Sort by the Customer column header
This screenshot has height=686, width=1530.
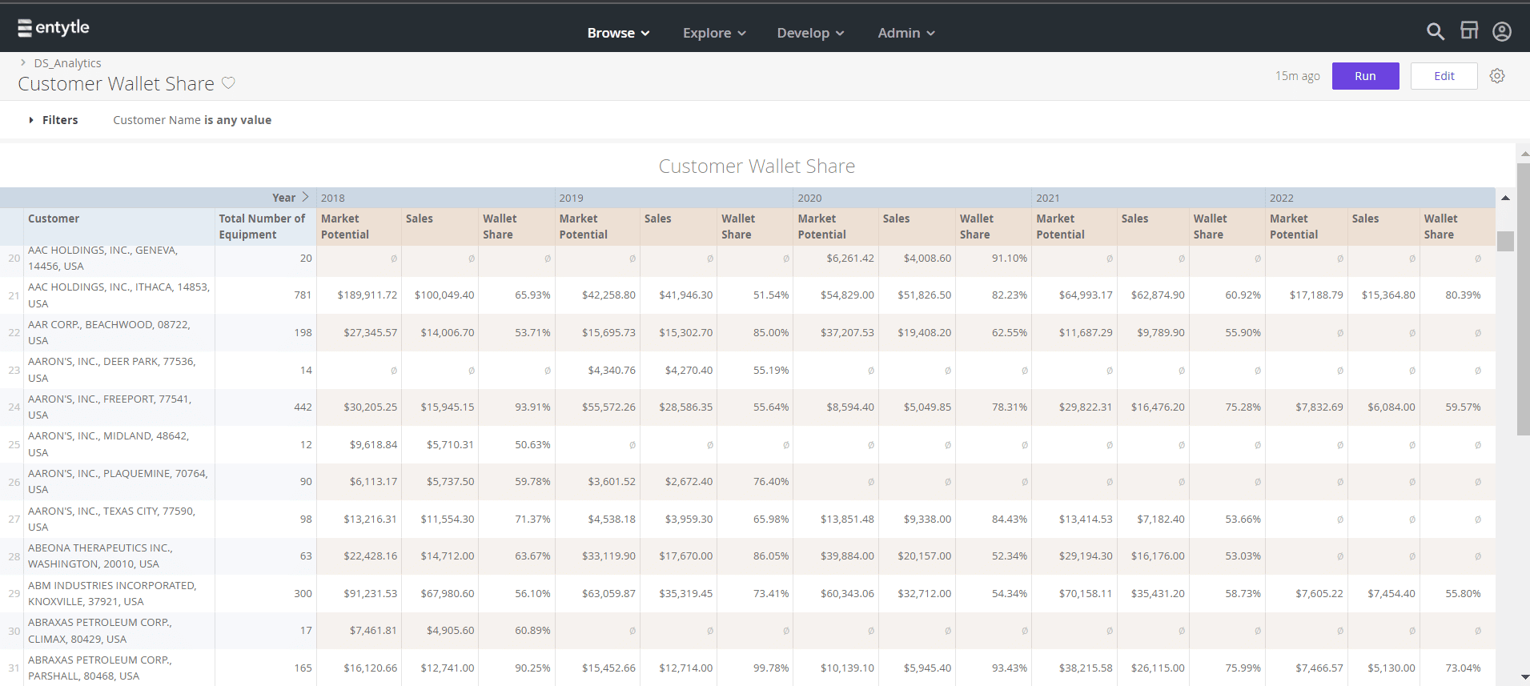pyautogui.click(x=54, y=219)
